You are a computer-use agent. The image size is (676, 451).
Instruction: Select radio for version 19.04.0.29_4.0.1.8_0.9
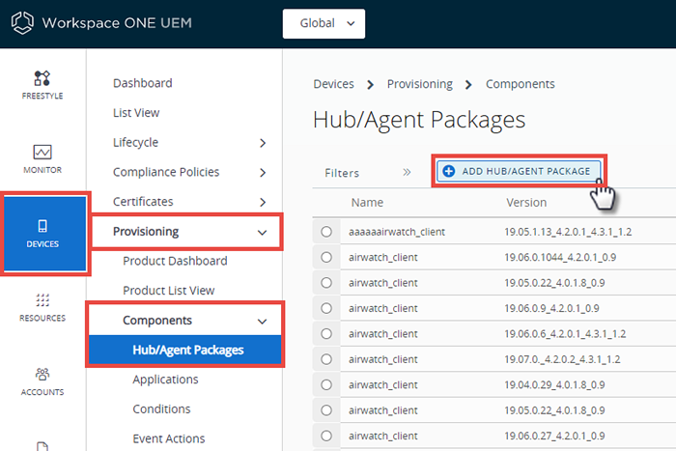326,384
